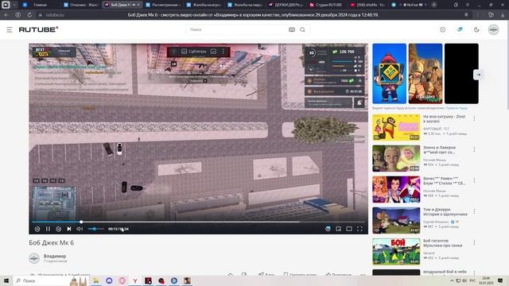Toggle subtitles via the Субтитры button
The height and width of the screenshot is (286, 509).
pyautogui.click(x=194, y=52)
